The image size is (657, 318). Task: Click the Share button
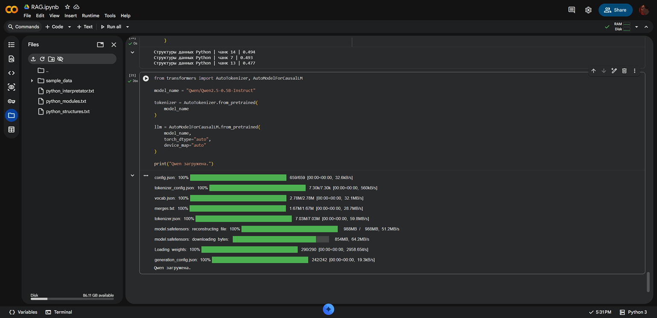coord(615,10)
